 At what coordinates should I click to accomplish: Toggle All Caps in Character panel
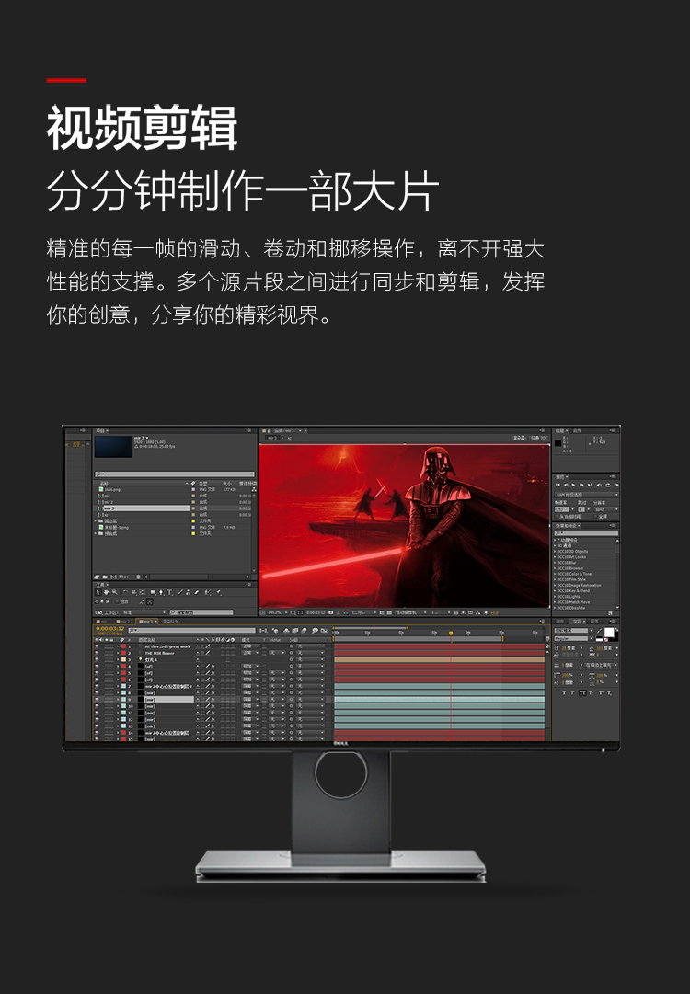click(583, 693)
